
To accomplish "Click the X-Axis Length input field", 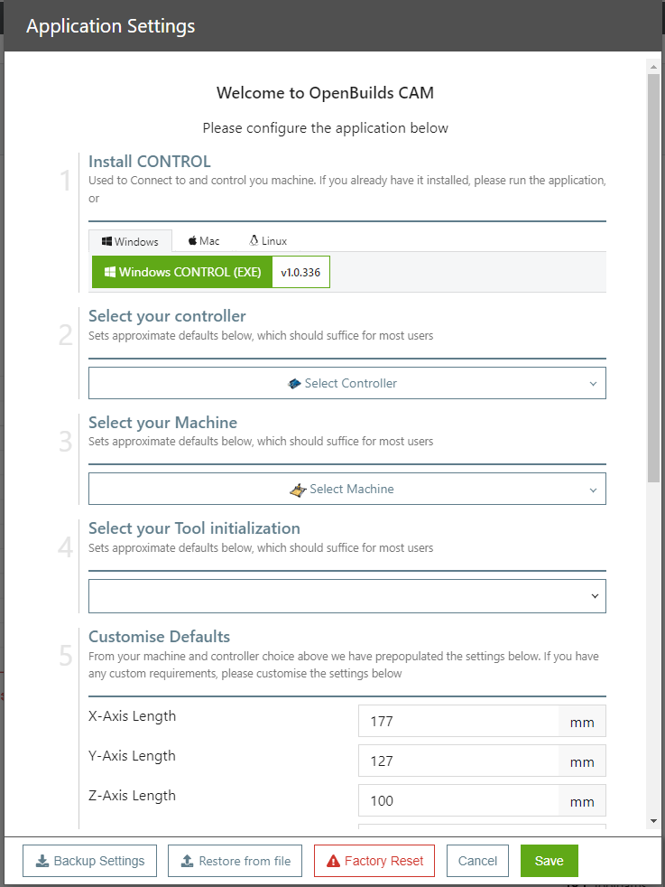I will (458, 722).
